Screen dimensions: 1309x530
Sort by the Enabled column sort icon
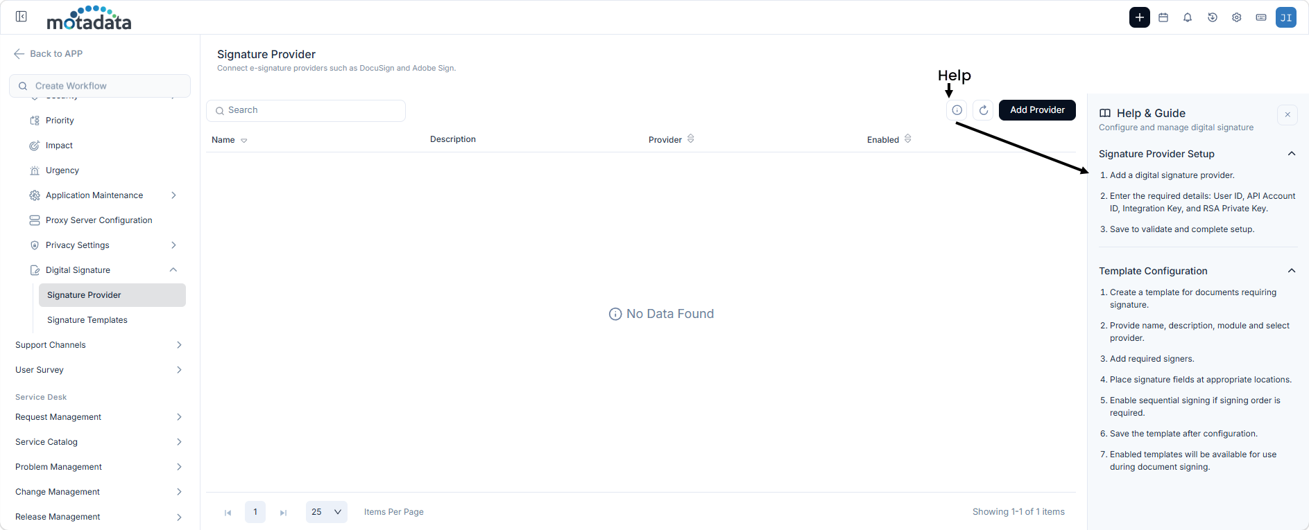pyautogui.click(x=908, y=139)
